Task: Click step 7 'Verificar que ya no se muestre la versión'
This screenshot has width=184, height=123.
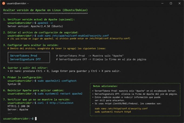Action: coord(37,99)
